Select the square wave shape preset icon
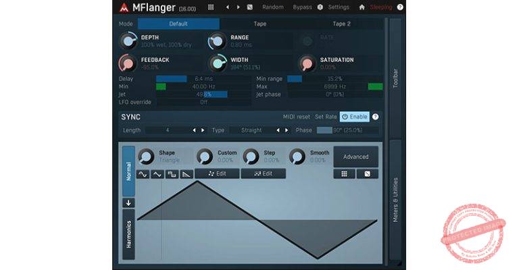Viewport: 519px width, 270px height. click(172, 174)
